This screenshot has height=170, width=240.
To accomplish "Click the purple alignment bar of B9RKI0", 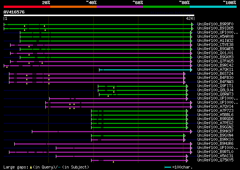I will (138, 140).
